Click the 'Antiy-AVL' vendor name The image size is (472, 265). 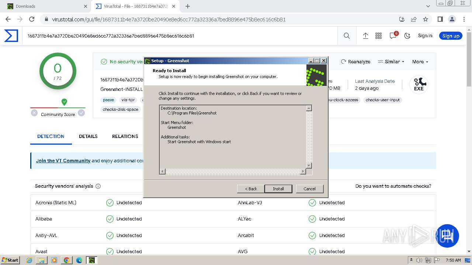point(46,236)
